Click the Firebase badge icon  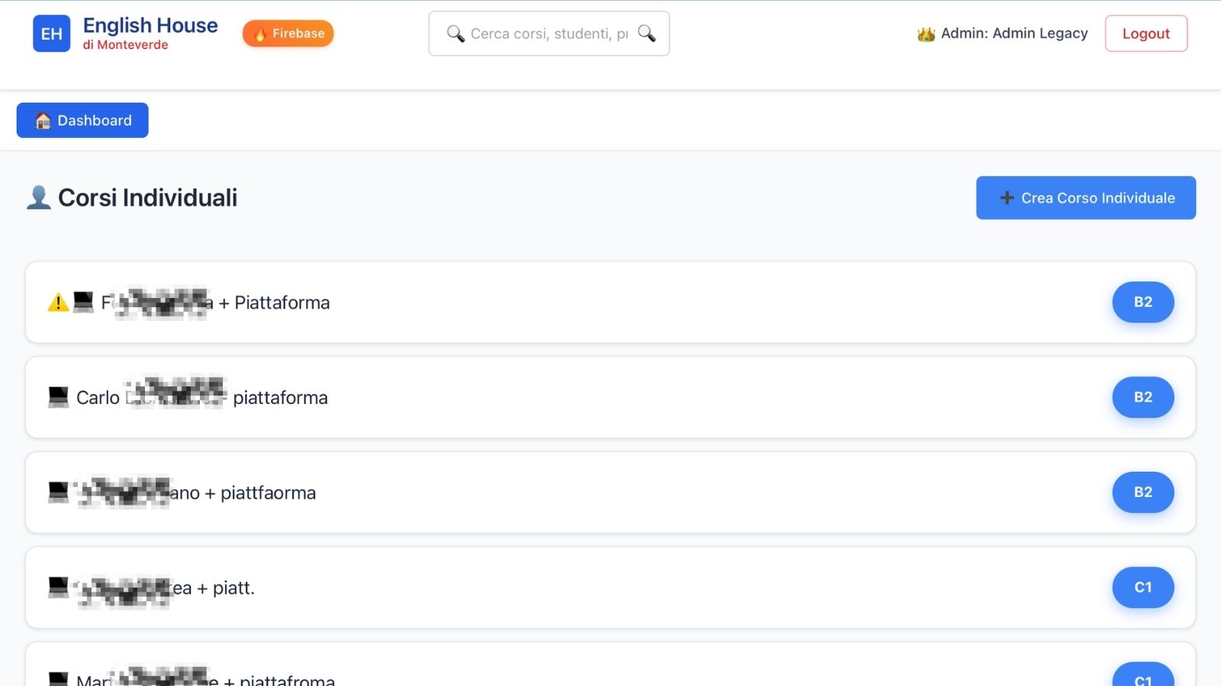click(259, 34)
